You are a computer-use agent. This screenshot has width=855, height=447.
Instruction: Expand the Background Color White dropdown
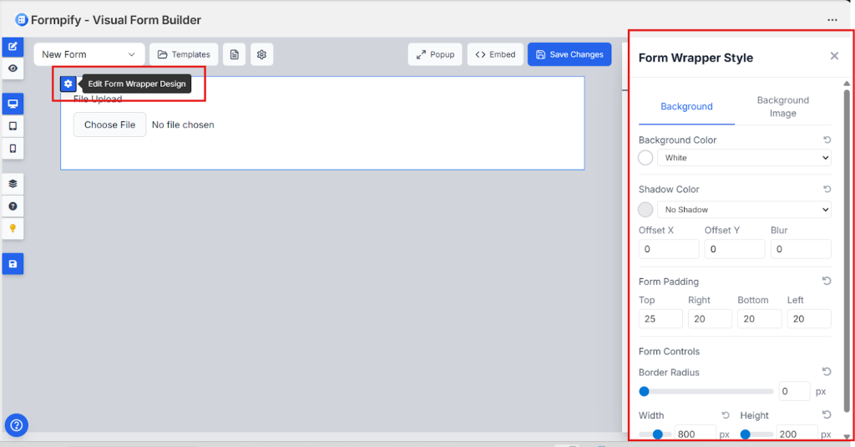point(743,158)
